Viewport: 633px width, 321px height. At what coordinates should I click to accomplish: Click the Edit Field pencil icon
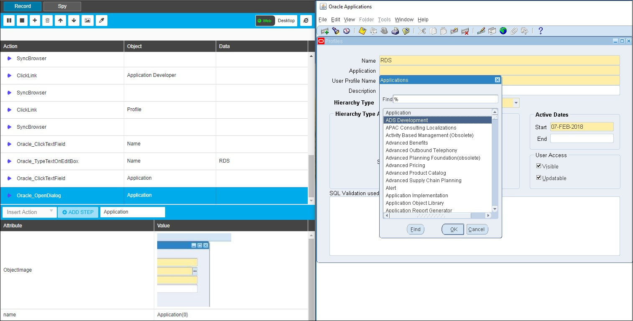481,31
